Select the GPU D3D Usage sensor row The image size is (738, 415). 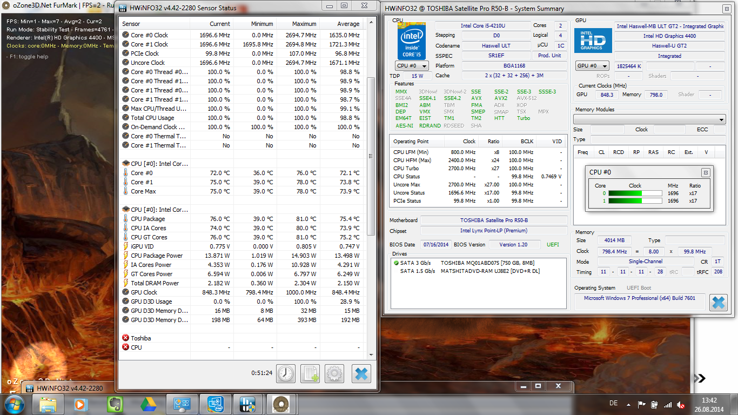[x=241, y=302]
